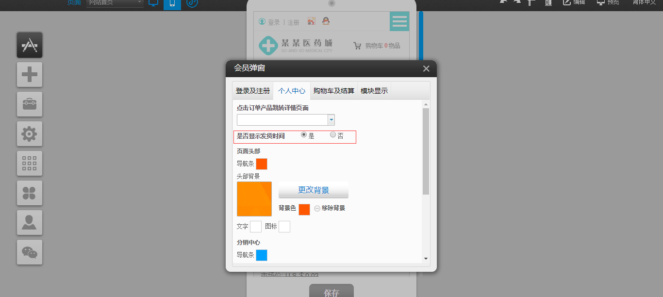
Task: Open the member user sidebar icon
Action: click(x=30, y=223)
